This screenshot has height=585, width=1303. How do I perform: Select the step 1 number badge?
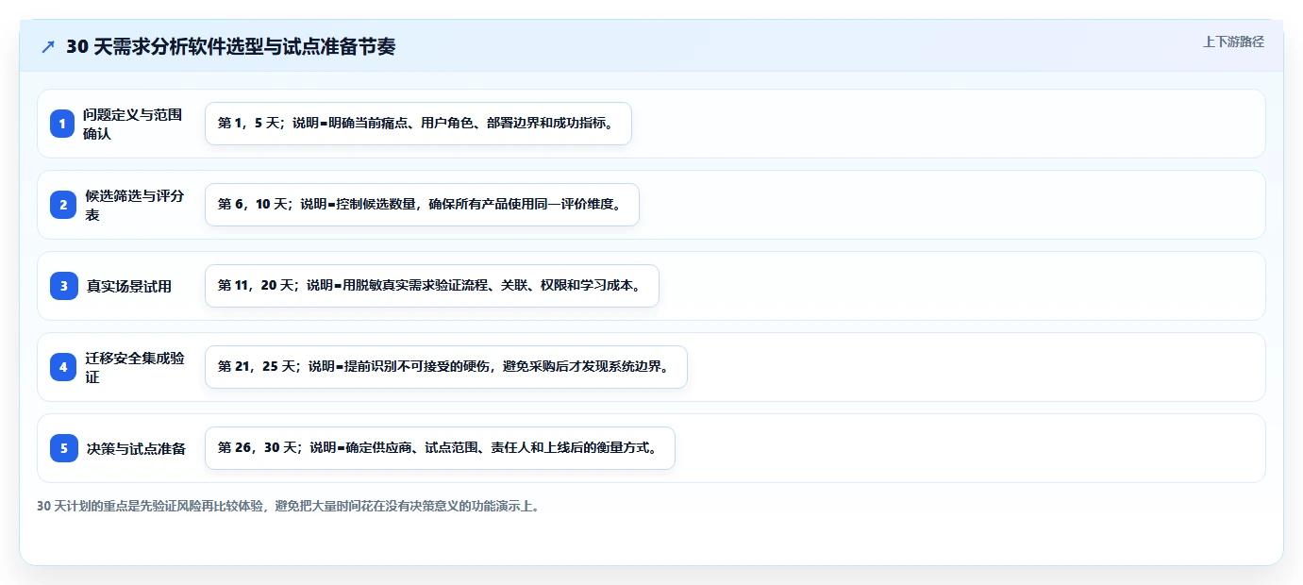click(63, 124)
